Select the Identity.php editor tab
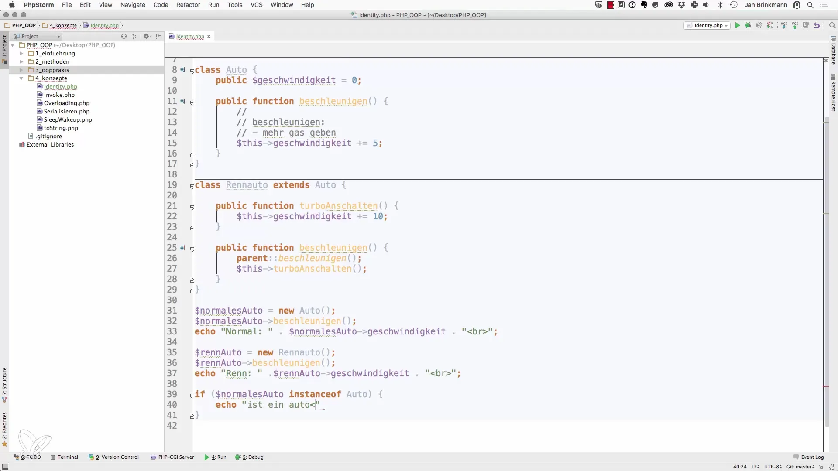Image resolution: width=838 pixels, height=471 pixels. click(x=190, y=37)
